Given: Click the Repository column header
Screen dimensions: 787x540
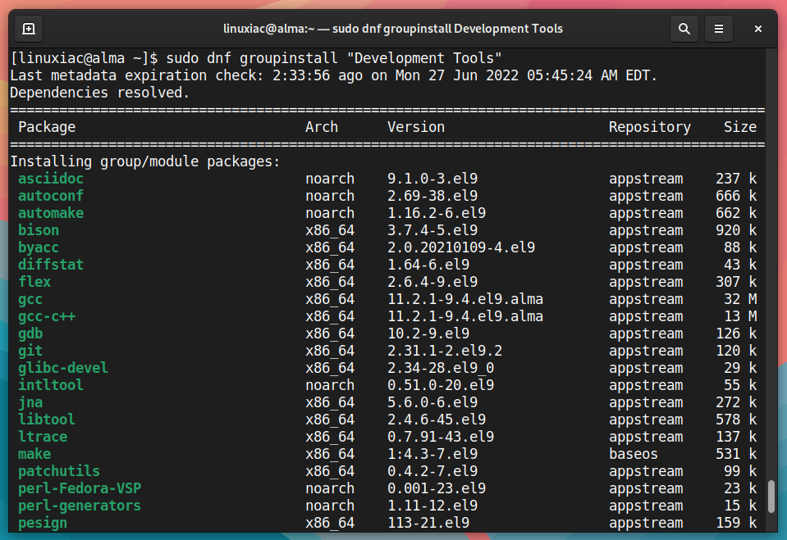Looking at the screenshot, I should (649, 127).
